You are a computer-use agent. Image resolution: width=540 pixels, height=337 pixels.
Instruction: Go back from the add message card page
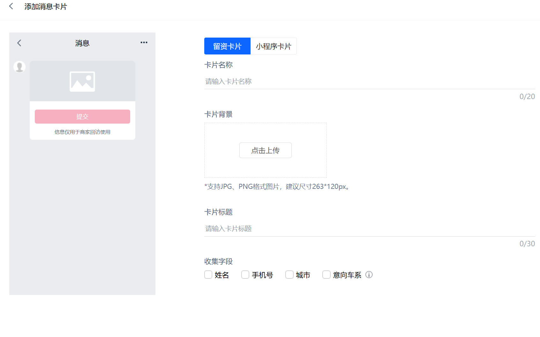(11, 6)
